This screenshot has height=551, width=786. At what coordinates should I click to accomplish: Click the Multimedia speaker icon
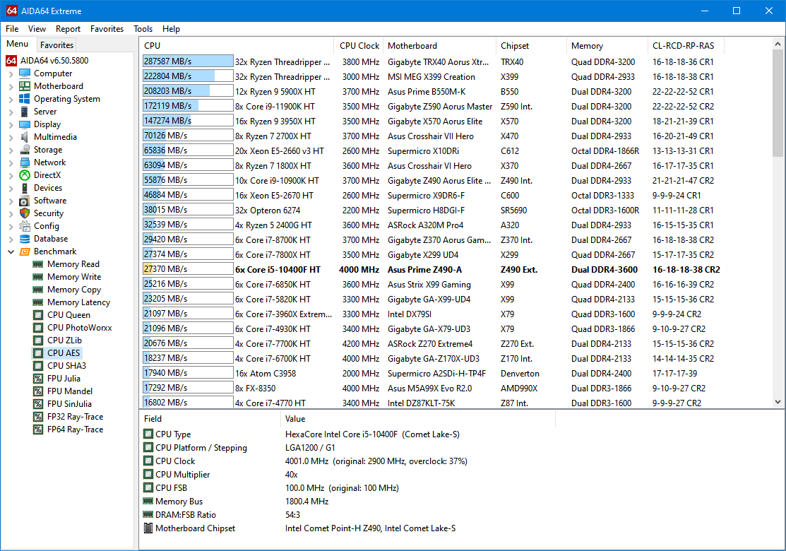coord(25,137)
